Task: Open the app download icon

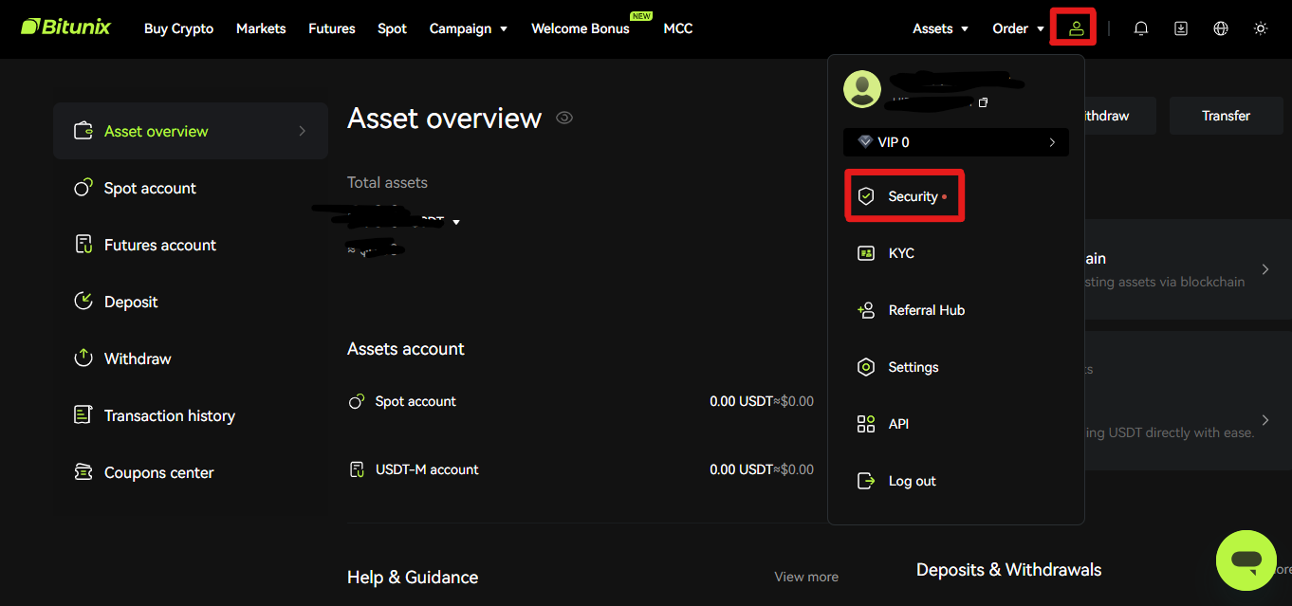Action: point(1181,28)
